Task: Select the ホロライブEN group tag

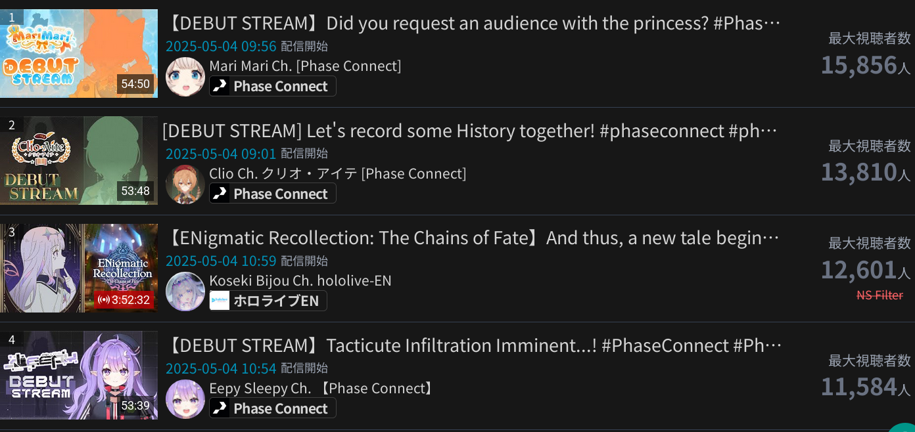Action: click(x=268, y=301)
